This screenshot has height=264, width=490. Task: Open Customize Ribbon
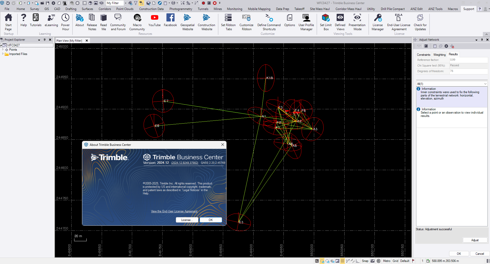click(246, 22)
